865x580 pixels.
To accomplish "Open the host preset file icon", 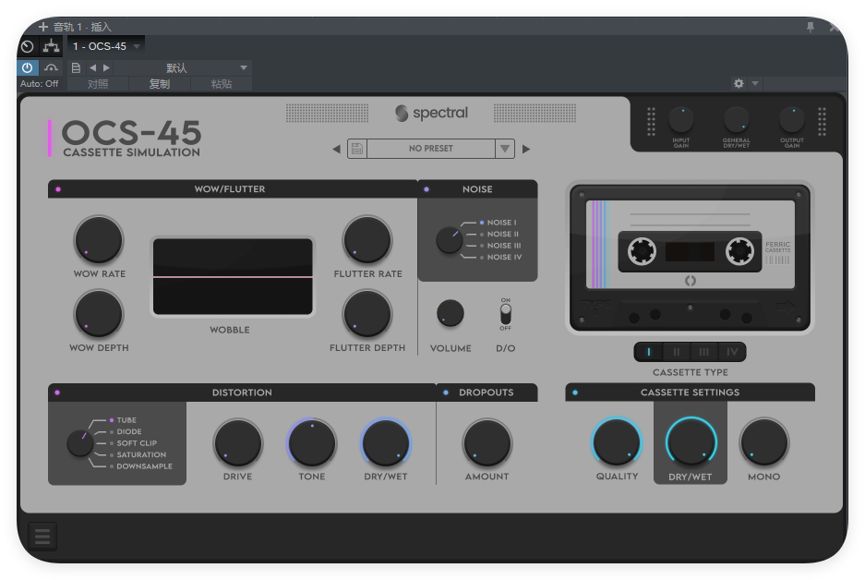I will click(x=76, y=67).
